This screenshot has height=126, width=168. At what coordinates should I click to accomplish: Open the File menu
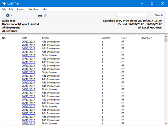coord(4,9)
